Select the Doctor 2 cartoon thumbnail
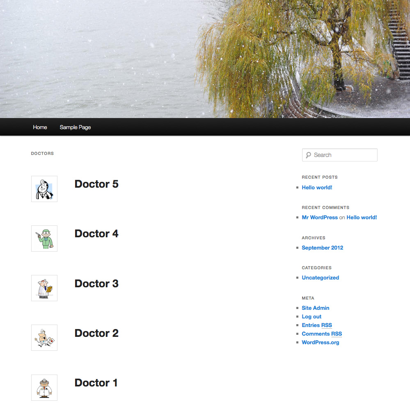 (x=44, y=338)
